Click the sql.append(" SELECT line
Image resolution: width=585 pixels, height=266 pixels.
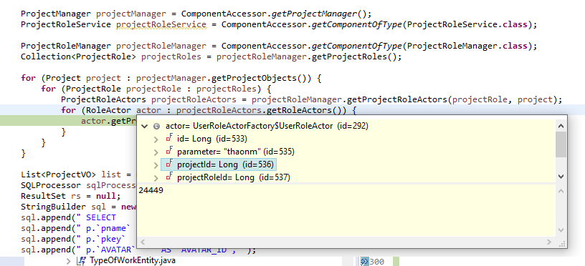69,217
